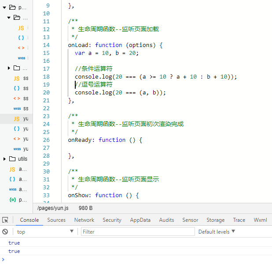Open the ss WXSS stylesheet file
The width and height of the screenshot is (272, 267).
21,108
